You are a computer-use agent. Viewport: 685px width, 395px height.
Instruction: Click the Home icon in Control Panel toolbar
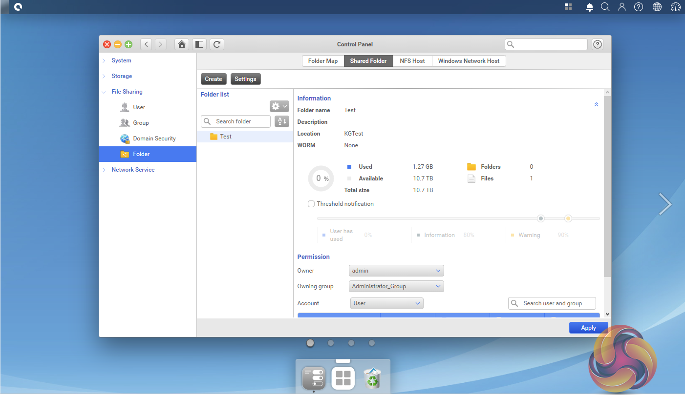[x=182, y=44]
